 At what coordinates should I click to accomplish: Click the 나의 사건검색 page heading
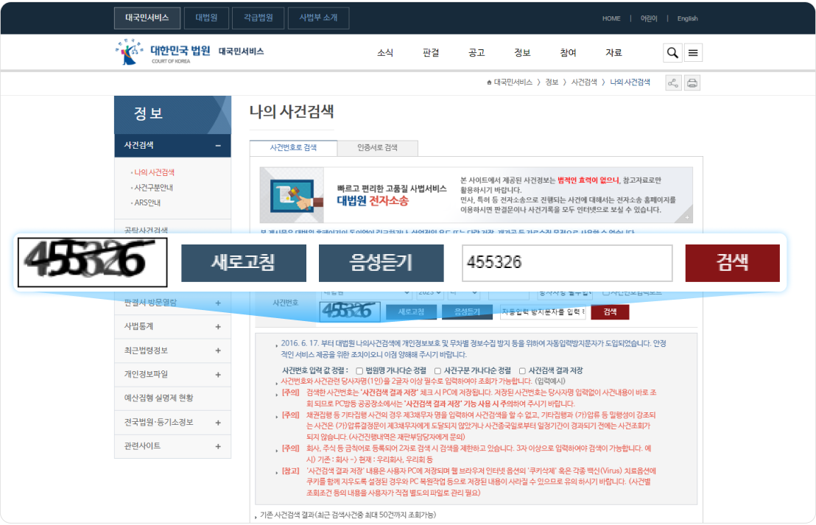[x=292, y=111]
